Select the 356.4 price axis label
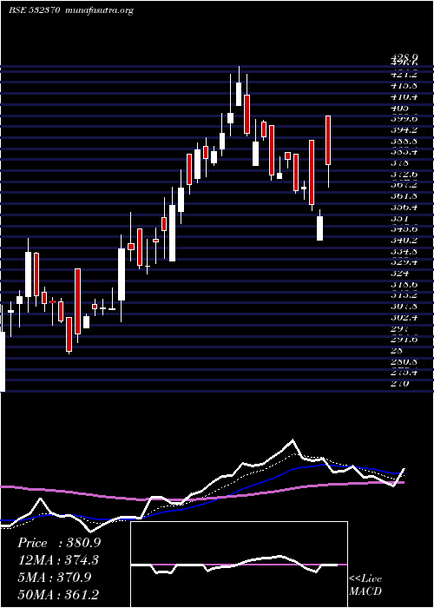Viewport: 434px width, 608px height. (404, 207)
